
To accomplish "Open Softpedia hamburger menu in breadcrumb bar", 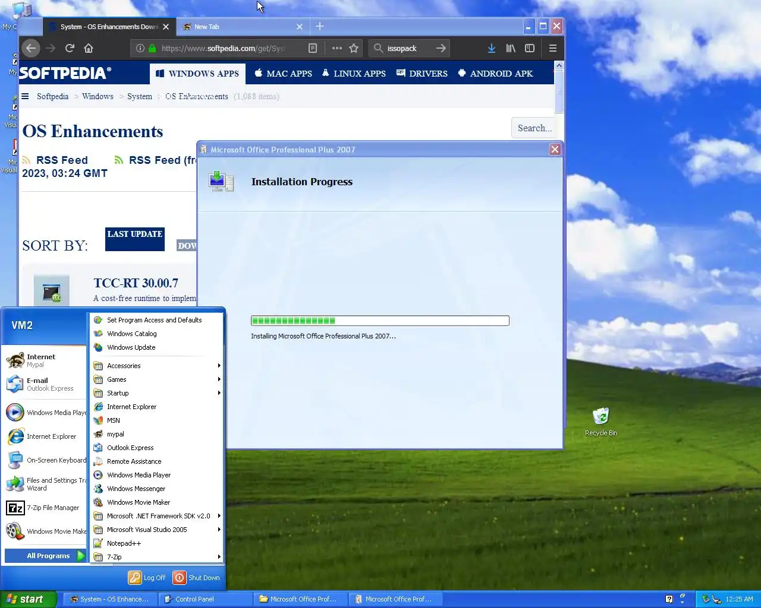I will click(x=25, y=96).
